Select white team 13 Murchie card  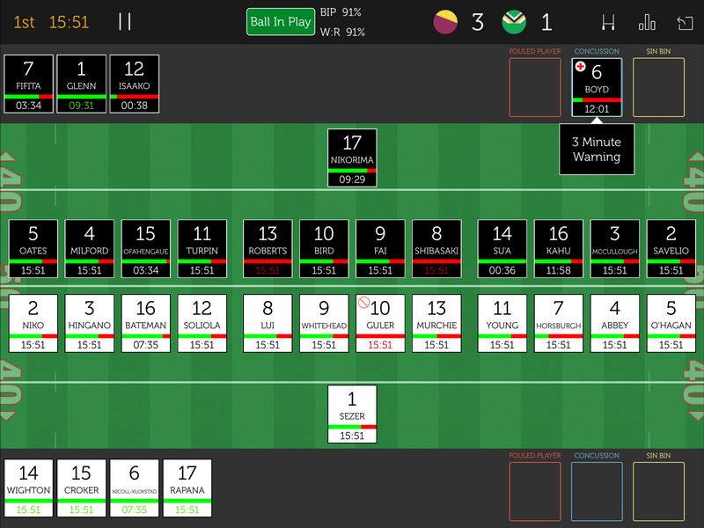436,323
